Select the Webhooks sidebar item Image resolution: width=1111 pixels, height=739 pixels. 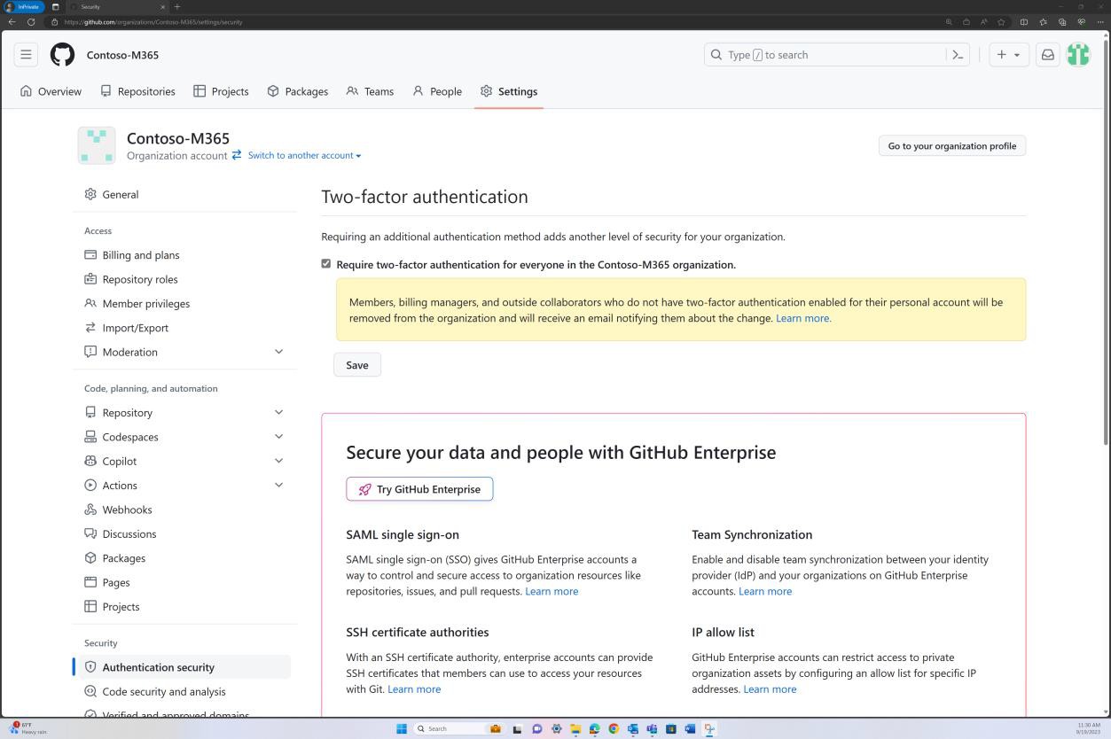click(x=125, y=510)
